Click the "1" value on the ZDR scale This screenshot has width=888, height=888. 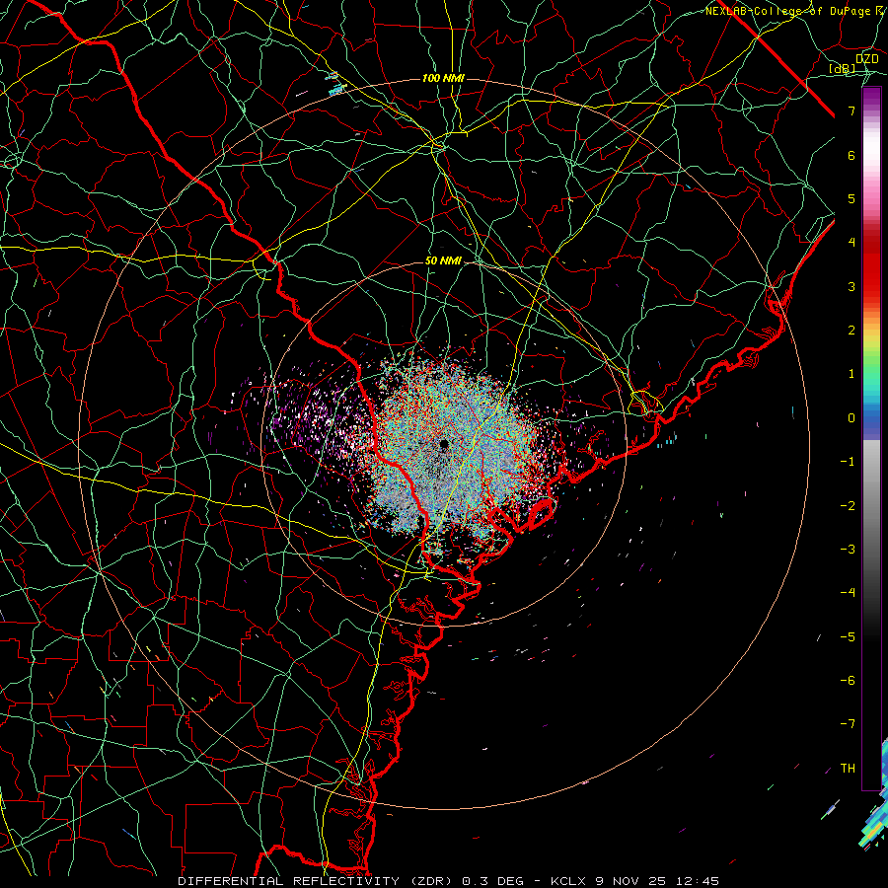click(851, 374)
